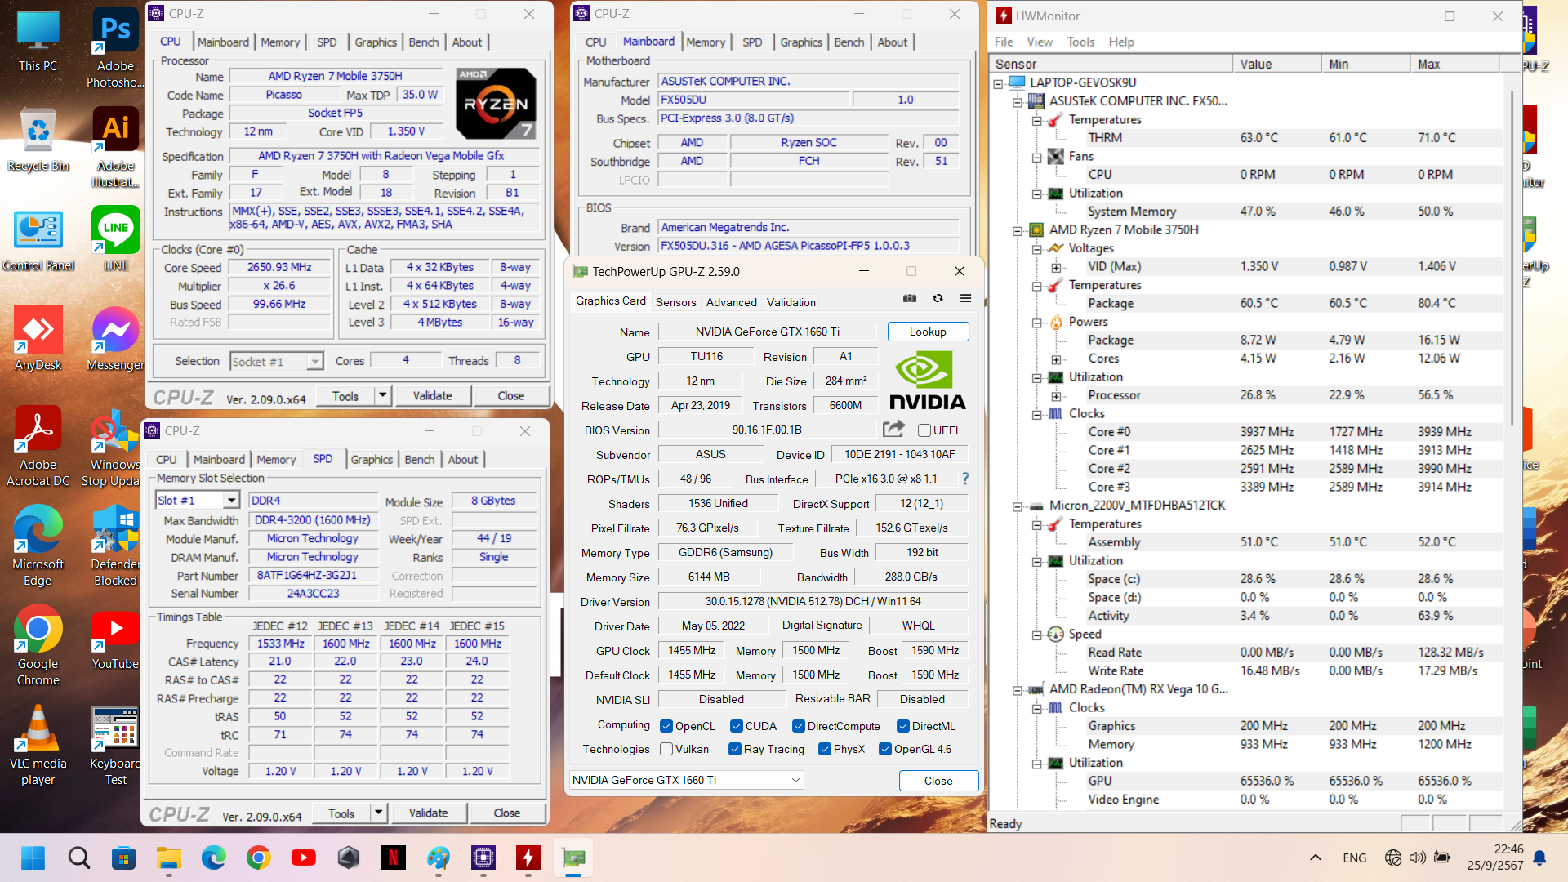This screenshot has height=882, width=1568.
Task: Open Messenger desktop icon
Action: click(x=115, y=339)
